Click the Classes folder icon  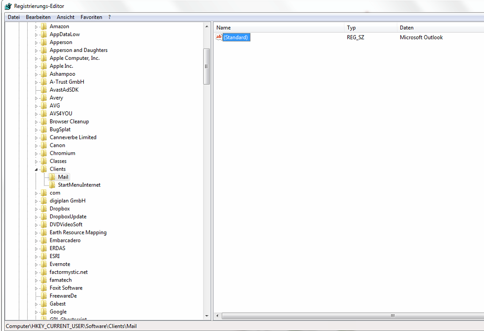44,161
